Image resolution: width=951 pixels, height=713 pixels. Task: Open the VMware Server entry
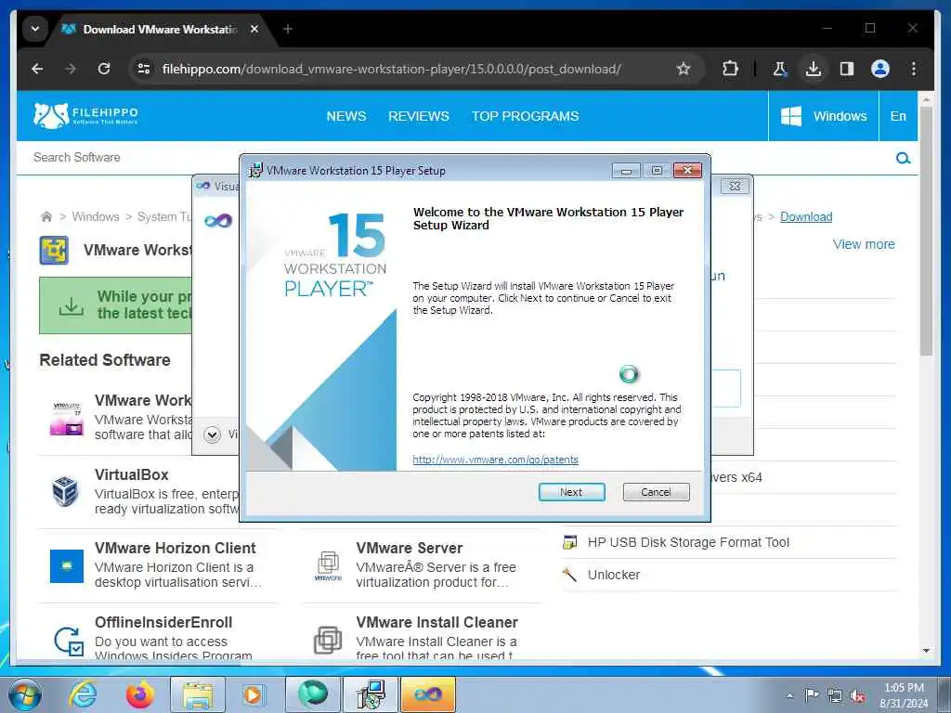tap(410, 548)
